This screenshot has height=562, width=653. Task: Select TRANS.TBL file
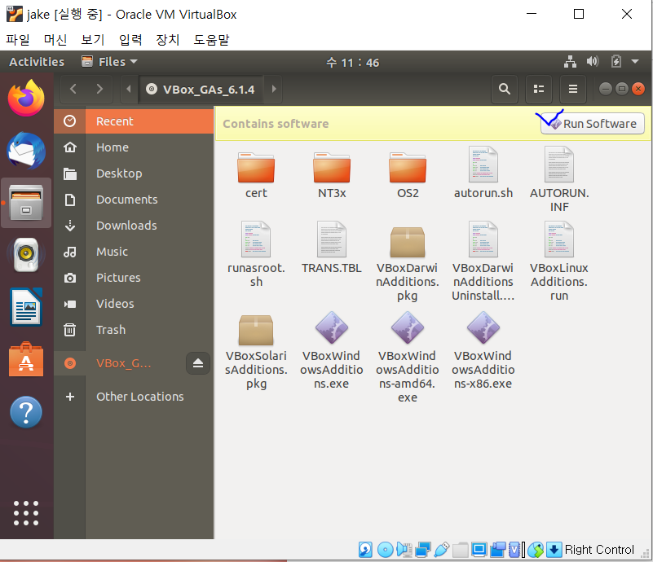332,248
